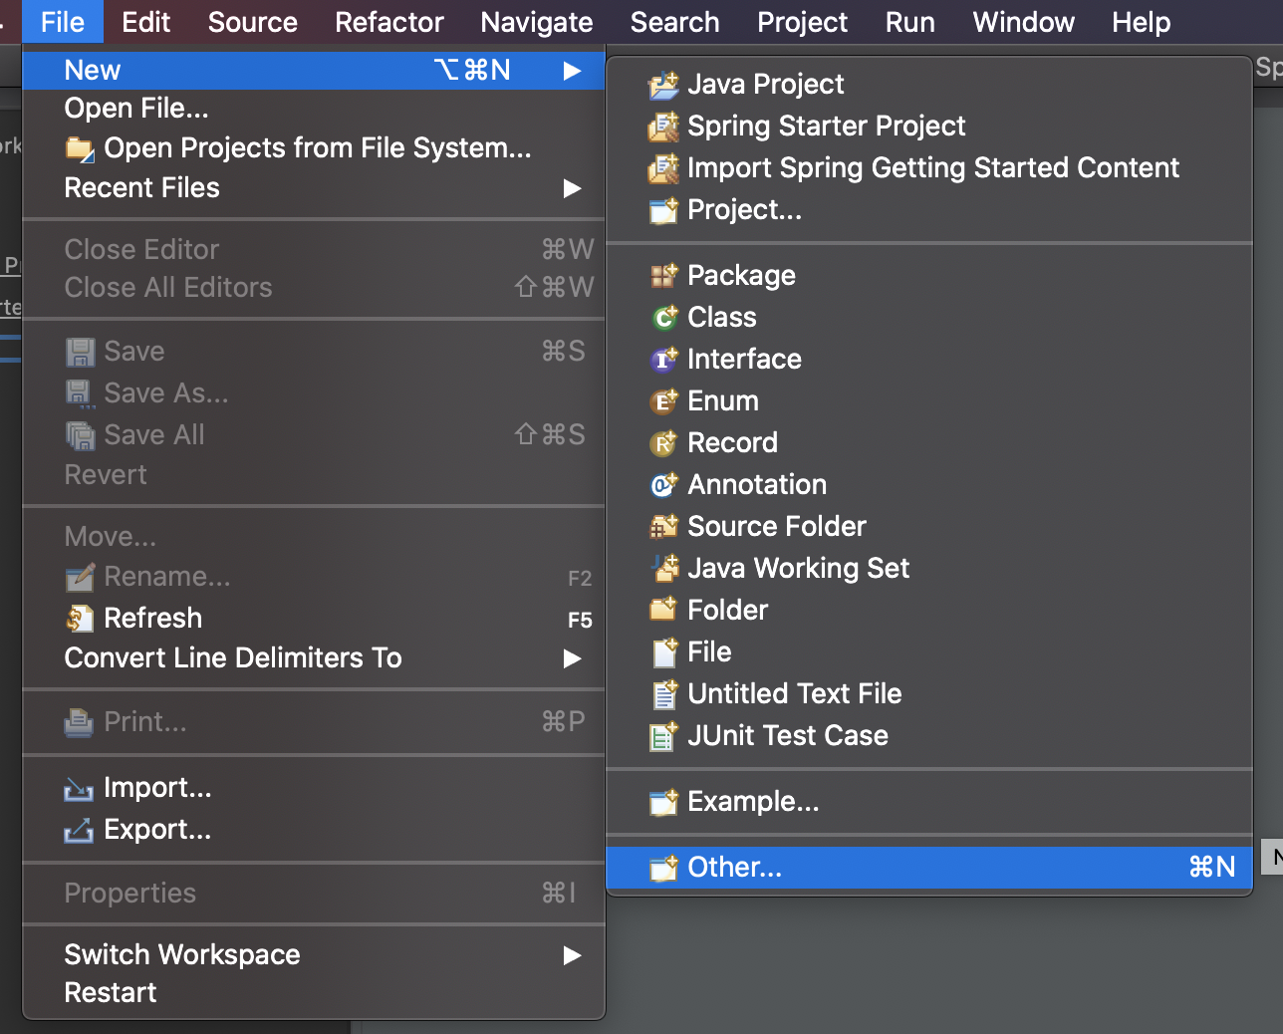Open the Project menu
The image size is (1283, 1034).
[803, 22]
